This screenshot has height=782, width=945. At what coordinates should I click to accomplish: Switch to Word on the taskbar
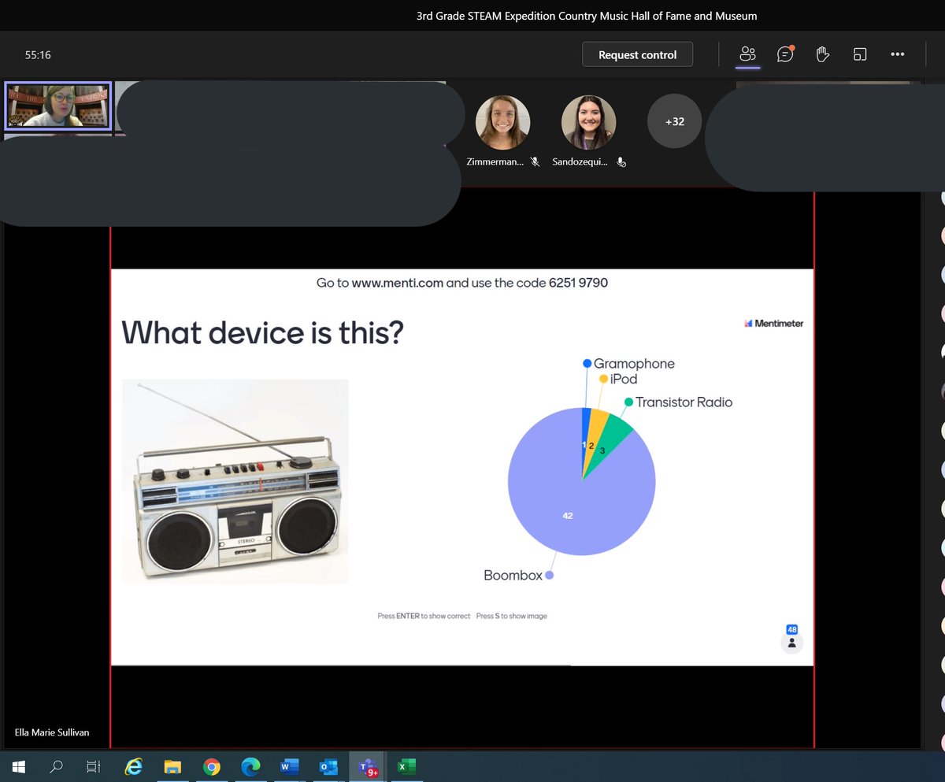pyautogui.click(x=288, y=766)
